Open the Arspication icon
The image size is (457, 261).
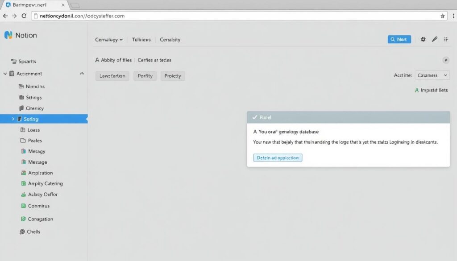click(24, 173)
